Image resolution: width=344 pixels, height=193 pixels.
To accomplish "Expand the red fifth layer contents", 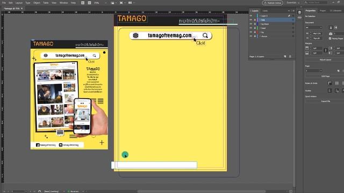I will (x=260, y=32).
